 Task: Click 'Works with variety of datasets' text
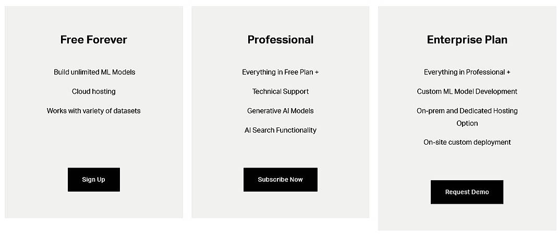tap(93, 111)
